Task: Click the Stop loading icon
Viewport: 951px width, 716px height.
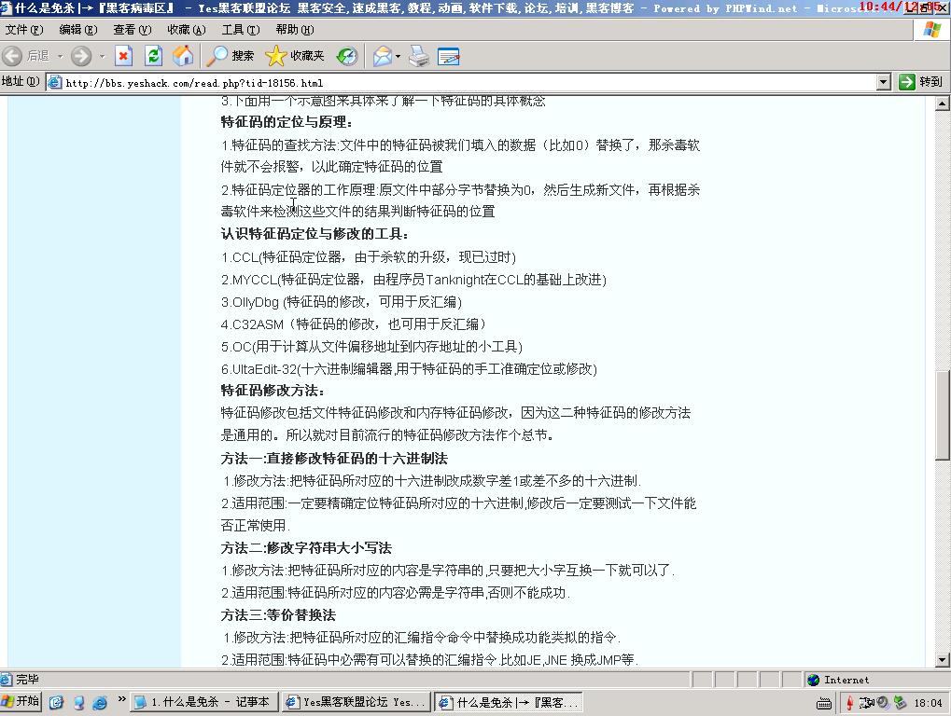Action: pos(123,56)
